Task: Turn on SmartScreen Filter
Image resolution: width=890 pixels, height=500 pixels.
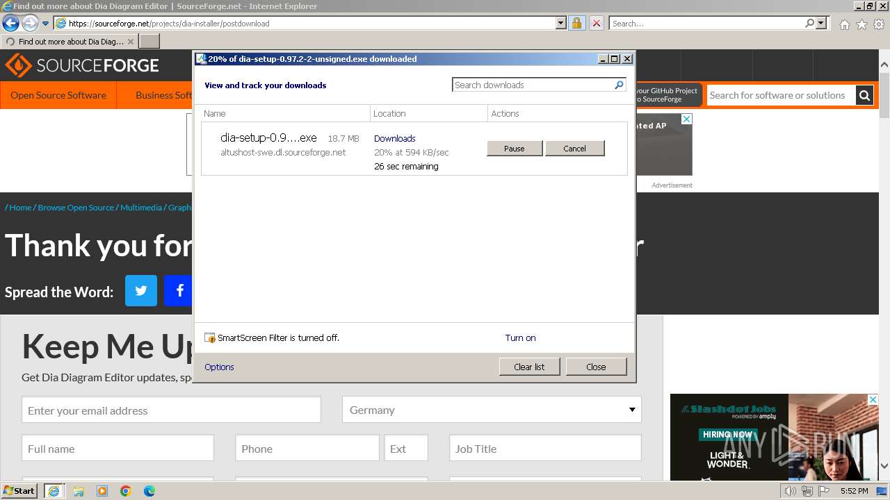Action: click(520, 338)
